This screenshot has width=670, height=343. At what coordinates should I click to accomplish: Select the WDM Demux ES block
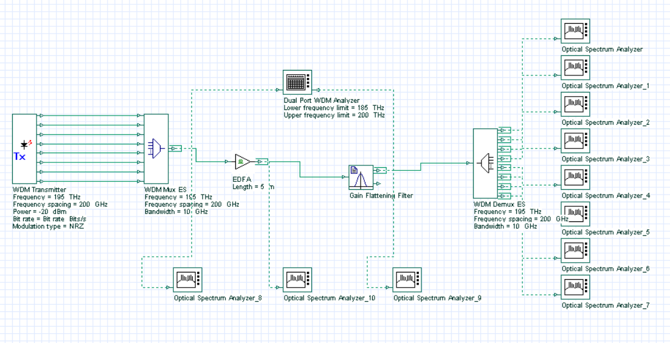[x=486, y=162]
